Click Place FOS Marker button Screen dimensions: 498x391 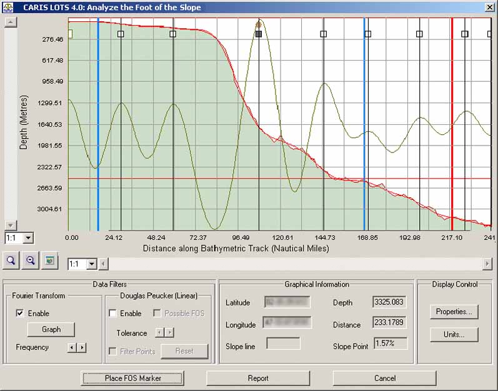132,379
